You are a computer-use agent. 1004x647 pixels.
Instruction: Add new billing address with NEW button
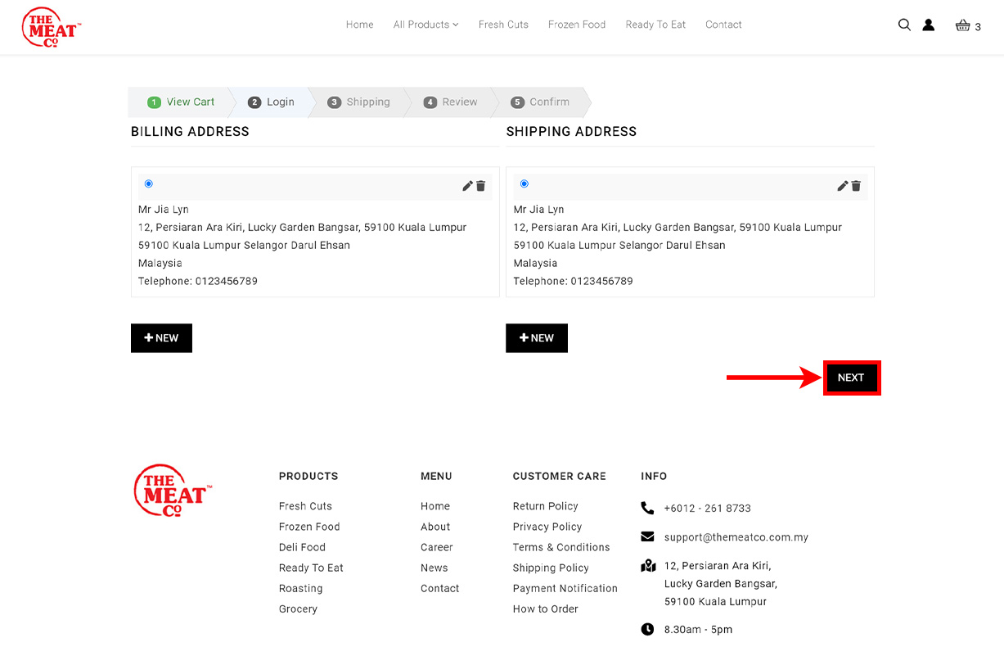click(x=161, y=338)
